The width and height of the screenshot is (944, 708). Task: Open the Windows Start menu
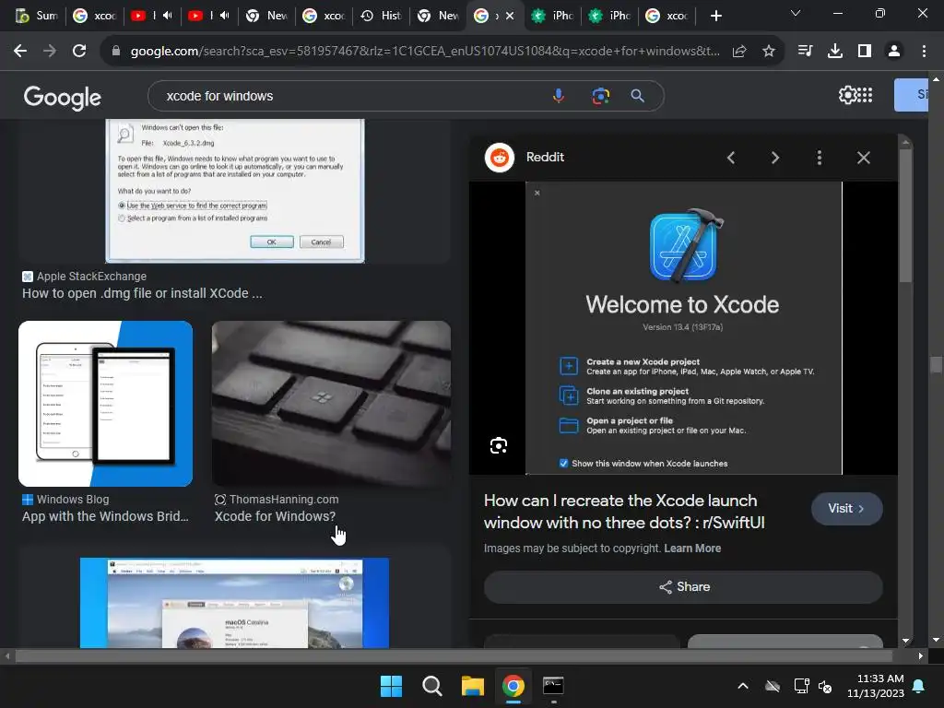click(391, 686)
